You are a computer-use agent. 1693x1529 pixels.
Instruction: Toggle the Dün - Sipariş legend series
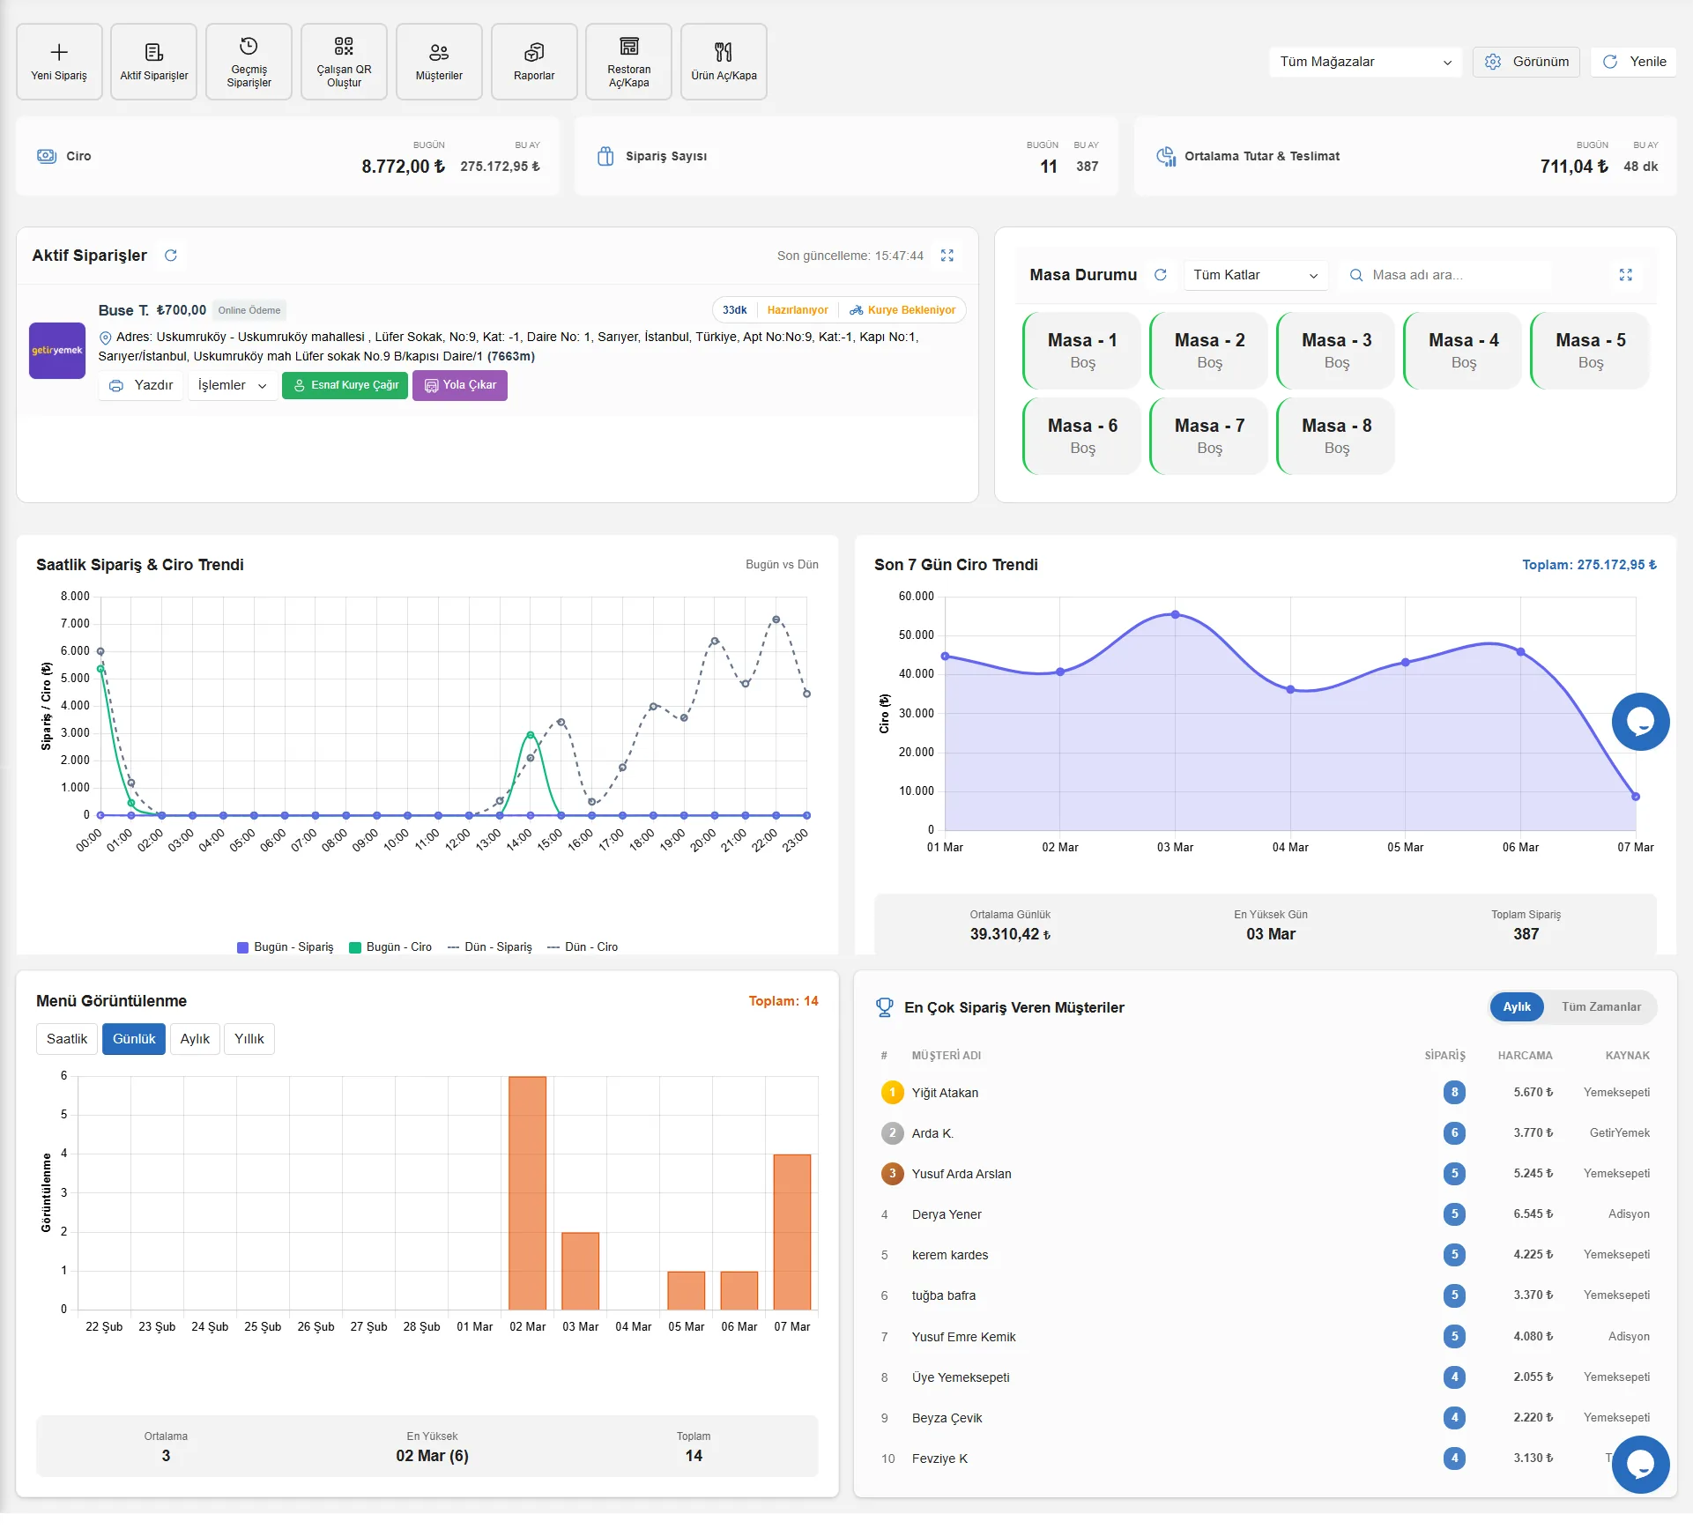pyautogui.click(x=490, y=947)
